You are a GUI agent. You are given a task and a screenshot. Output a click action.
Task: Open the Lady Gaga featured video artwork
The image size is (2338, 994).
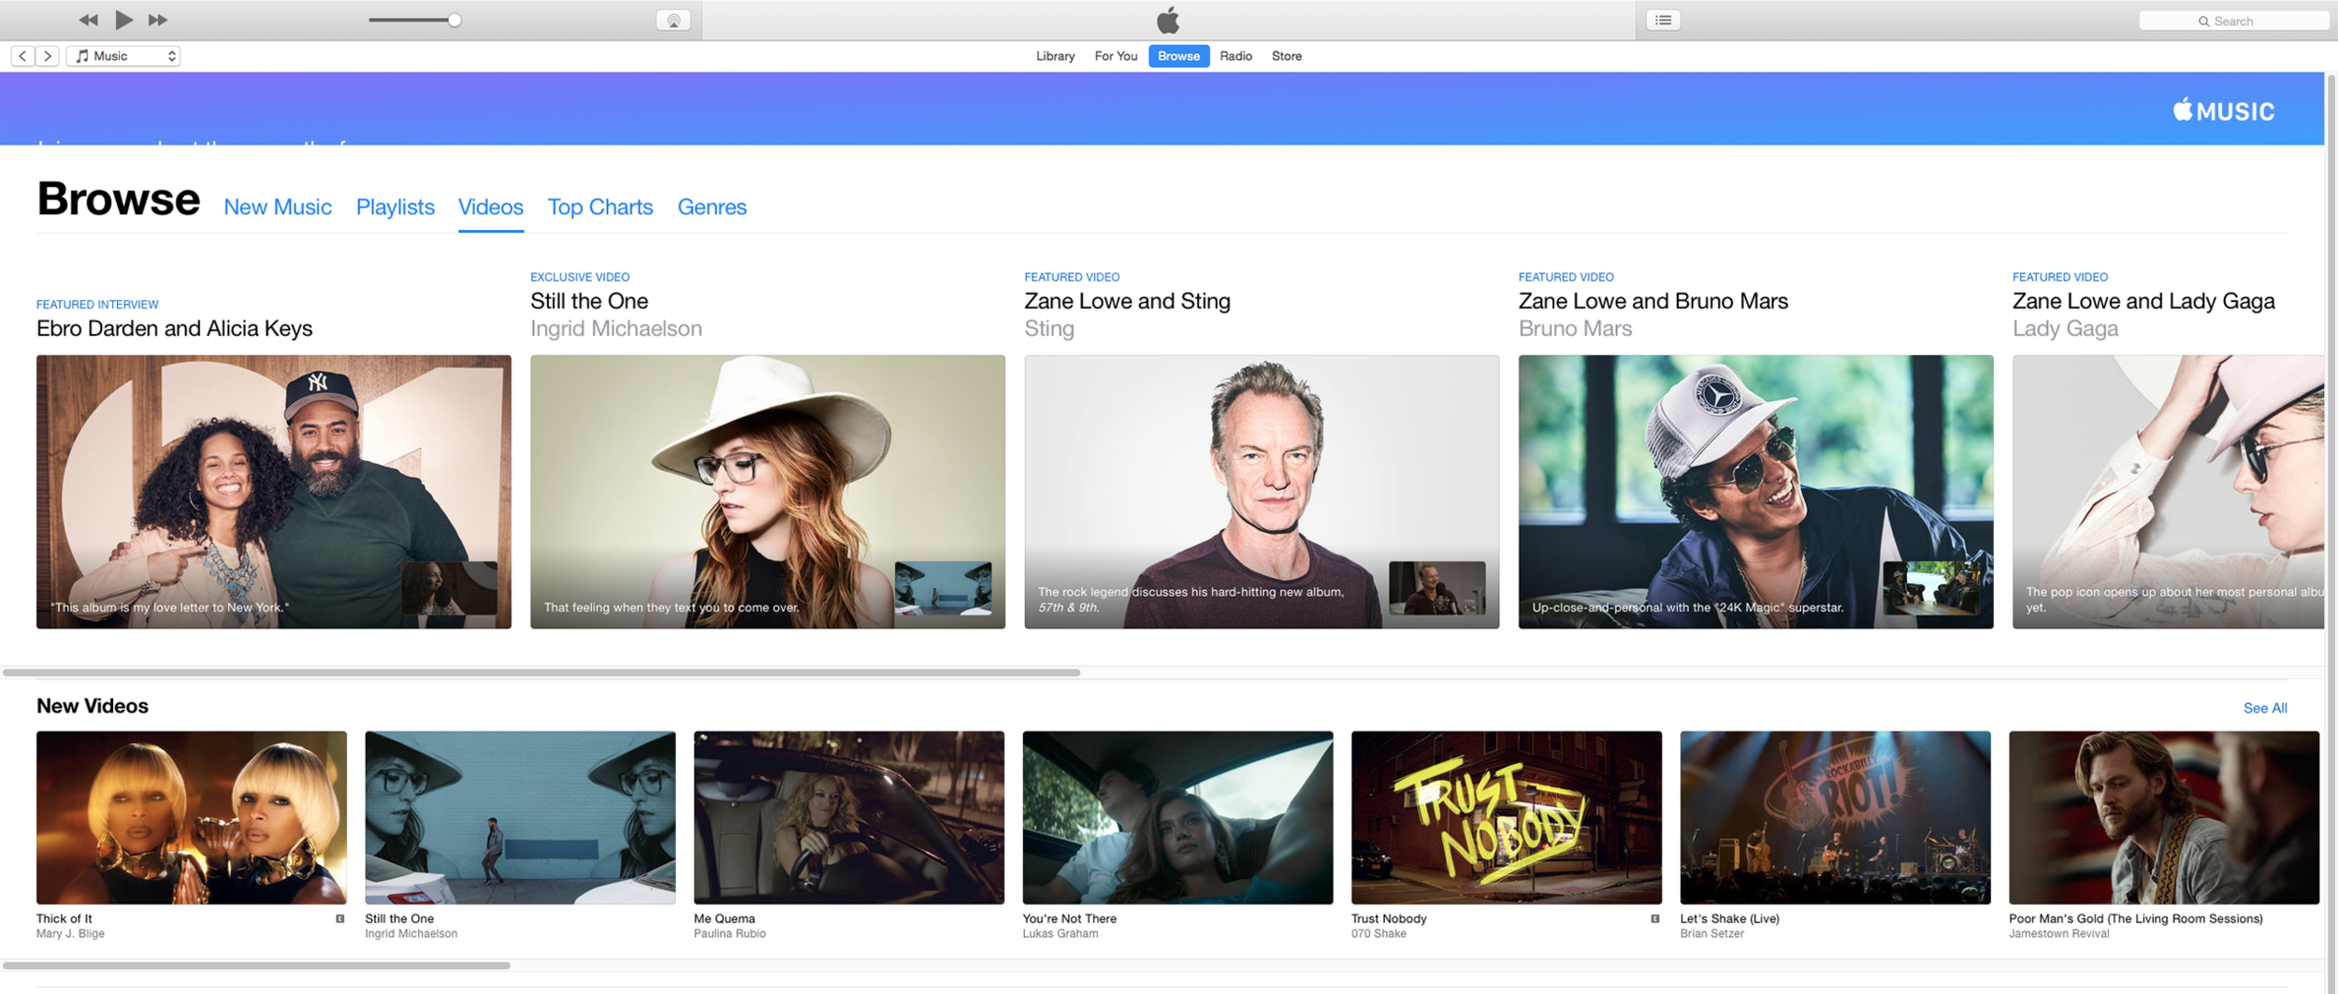click(2168, 491)
